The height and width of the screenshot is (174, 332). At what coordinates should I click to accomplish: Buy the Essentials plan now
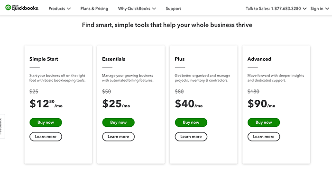click(x=119, y=122)
